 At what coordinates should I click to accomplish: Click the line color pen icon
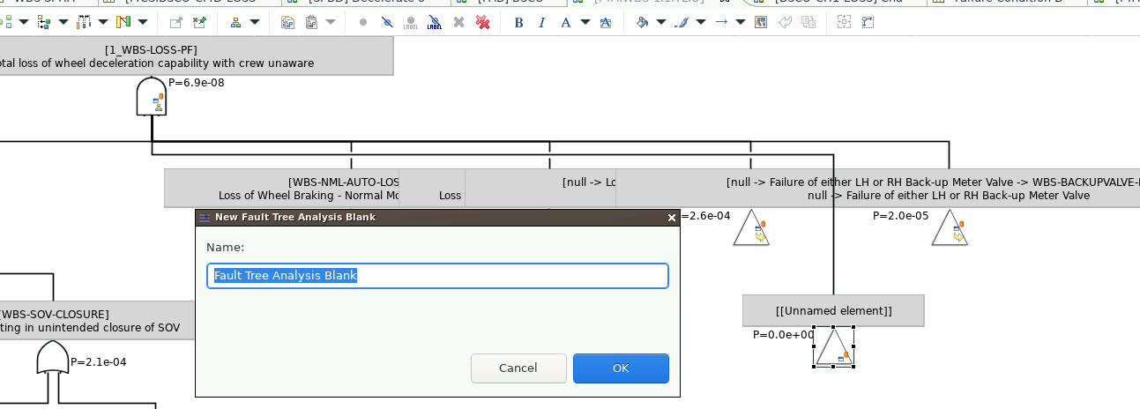(681, 22)
